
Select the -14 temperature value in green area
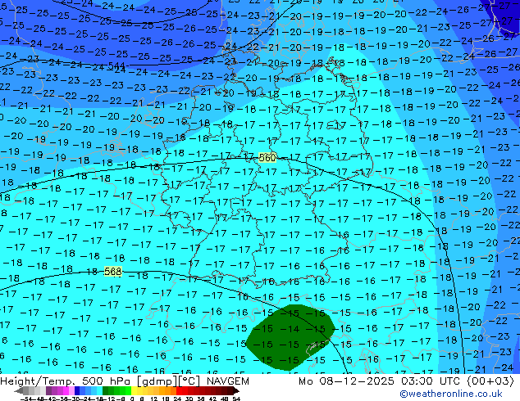pos(290,329)
